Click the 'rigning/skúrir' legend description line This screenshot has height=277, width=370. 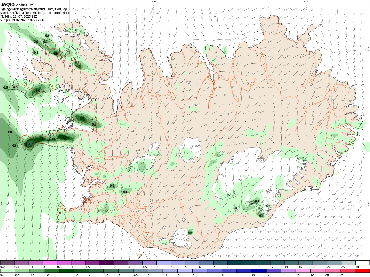(34, 9)
